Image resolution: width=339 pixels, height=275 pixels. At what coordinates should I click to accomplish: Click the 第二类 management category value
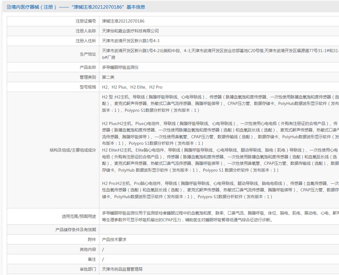pos(108,77)
